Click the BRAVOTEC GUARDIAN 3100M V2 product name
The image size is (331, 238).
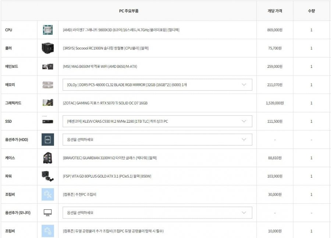(110, 158)
